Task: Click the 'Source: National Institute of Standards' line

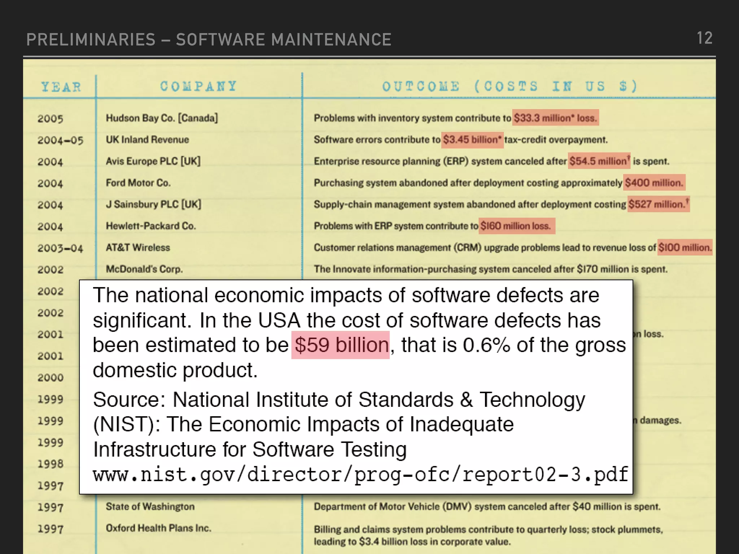Action: [x=339, y=400]
